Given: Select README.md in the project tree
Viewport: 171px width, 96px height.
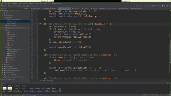Looking at the screenshot, I should [11, 60].
